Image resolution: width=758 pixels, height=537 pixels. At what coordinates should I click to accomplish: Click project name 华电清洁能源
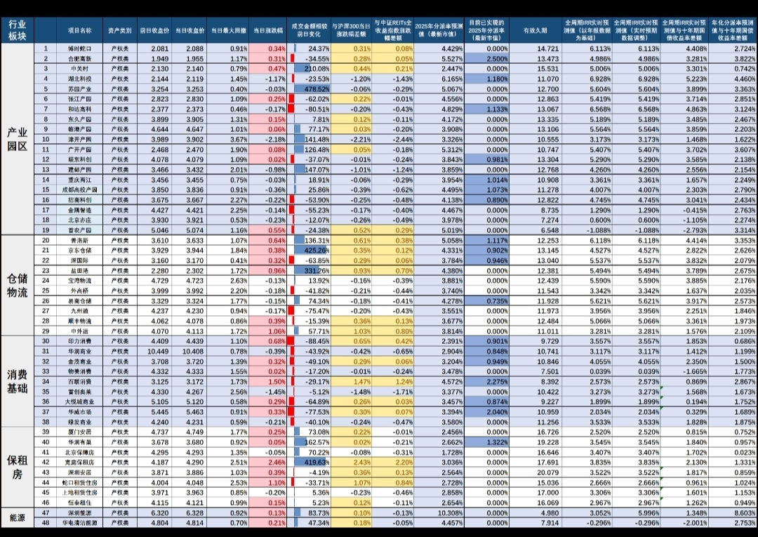point(80,522)
